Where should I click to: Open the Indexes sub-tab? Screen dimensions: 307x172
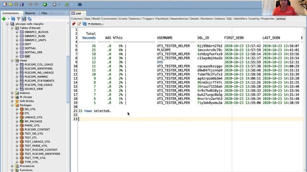220,19
